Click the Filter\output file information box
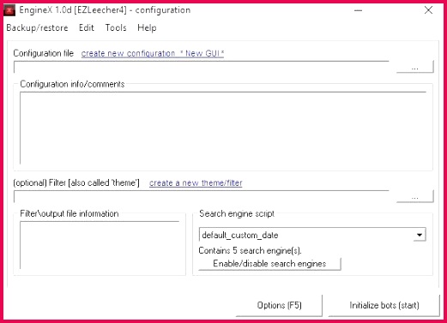The height and width of the screenshot is (323, 447). pyautogui.click(x=100, y=245)
